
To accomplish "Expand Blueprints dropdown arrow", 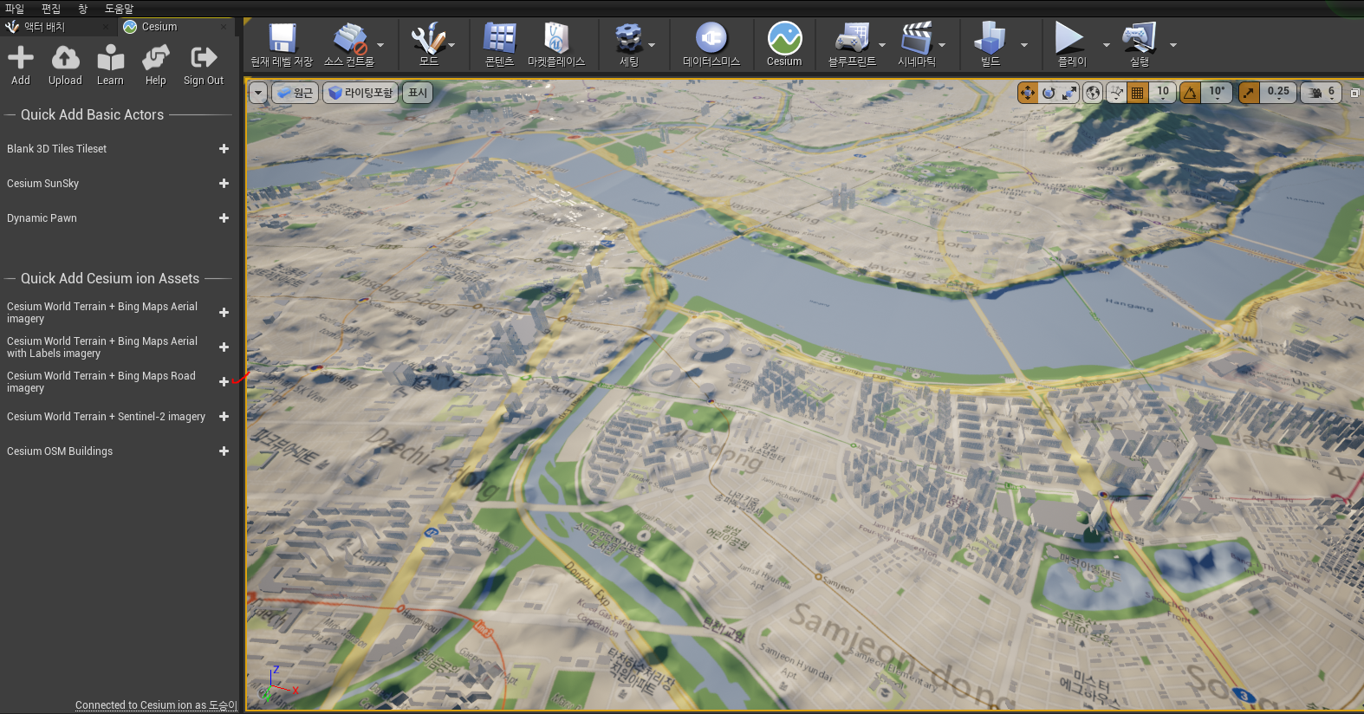I will point(882,45).
